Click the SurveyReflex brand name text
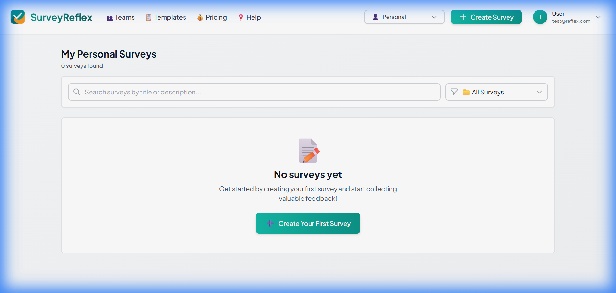 coord(61,17)
